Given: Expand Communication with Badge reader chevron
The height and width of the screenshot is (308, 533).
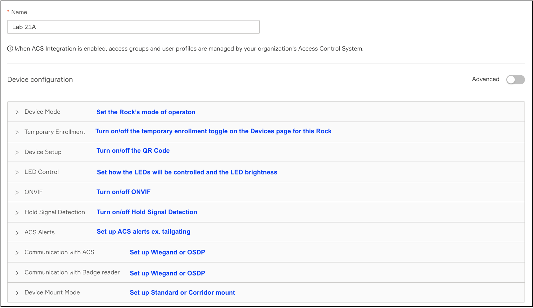Looking at the screenshot, I should coord(17,273).
